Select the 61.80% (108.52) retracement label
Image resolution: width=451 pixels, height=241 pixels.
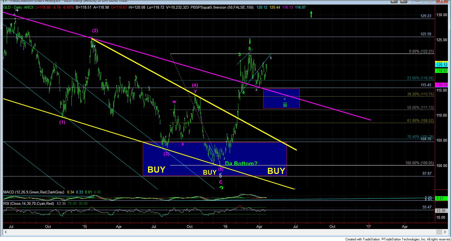[x=420, y=121]
